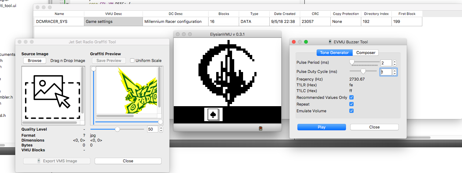The height and width of the screenshot is (173, 462).
Task: Click Browse in Source Image
Action: tap(35, 60)
